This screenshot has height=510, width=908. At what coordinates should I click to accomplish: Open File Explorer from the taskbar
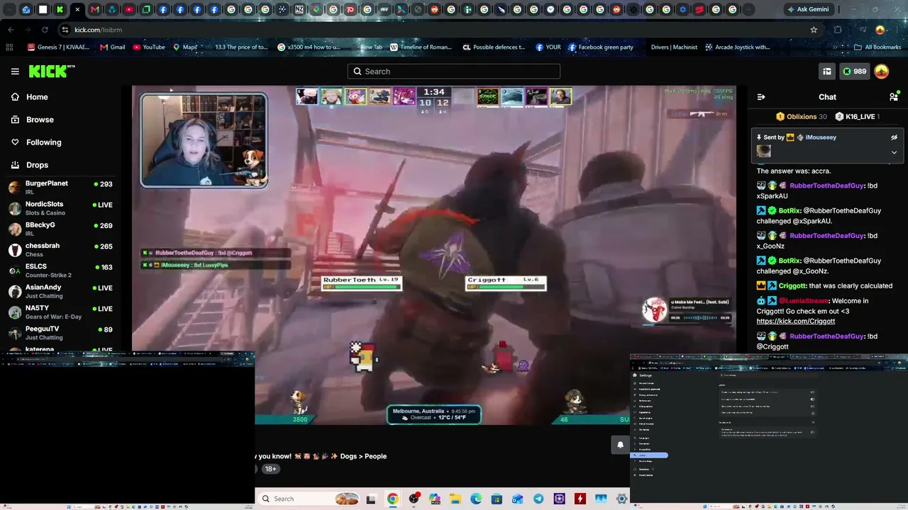455,499
